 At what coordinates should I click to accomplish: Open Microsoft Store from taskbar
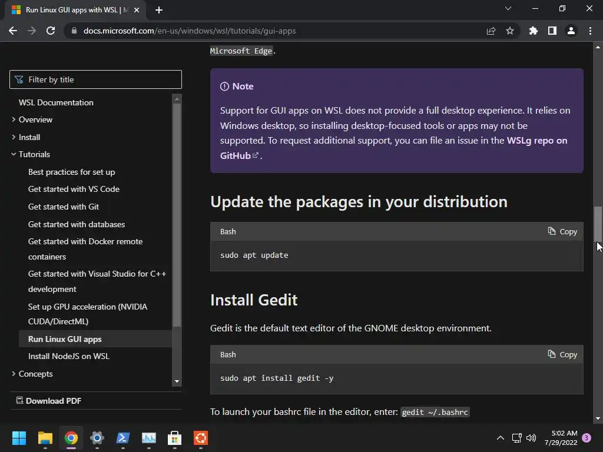[x=174, y=438]
